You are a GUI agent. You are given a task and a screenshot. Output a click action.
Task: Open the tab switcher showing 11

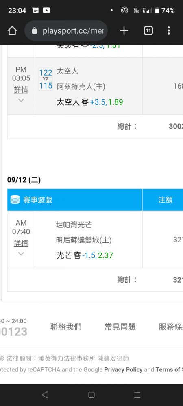coord(148,31)
